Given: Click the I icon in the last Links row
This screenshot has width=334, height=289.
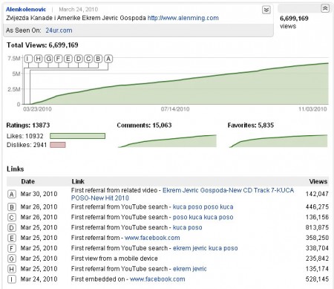Looking at the screenshot, I should (12, 279).
